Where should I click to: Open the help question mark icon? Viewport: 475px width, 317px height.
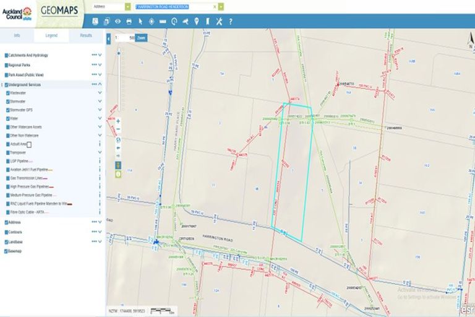click(230, 21)
